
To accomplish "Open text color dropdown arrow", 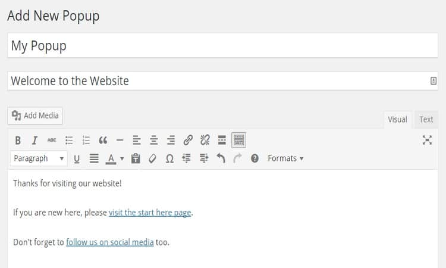I will [122, 158].
